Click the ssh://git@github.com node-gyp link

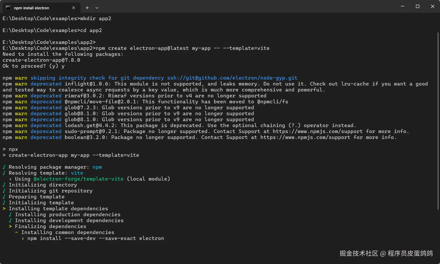[x=232, y=78]
